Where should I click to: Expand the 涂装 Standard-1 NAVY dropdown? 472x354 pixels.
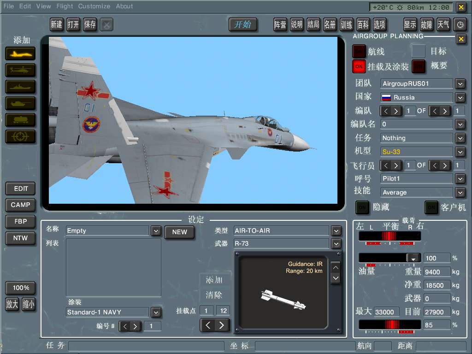156,313
